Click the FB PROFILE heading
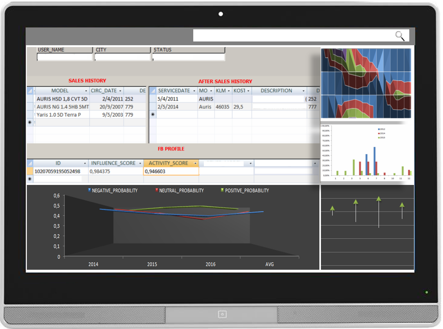Viewport: 443px width, 329px height. [171, 149]
